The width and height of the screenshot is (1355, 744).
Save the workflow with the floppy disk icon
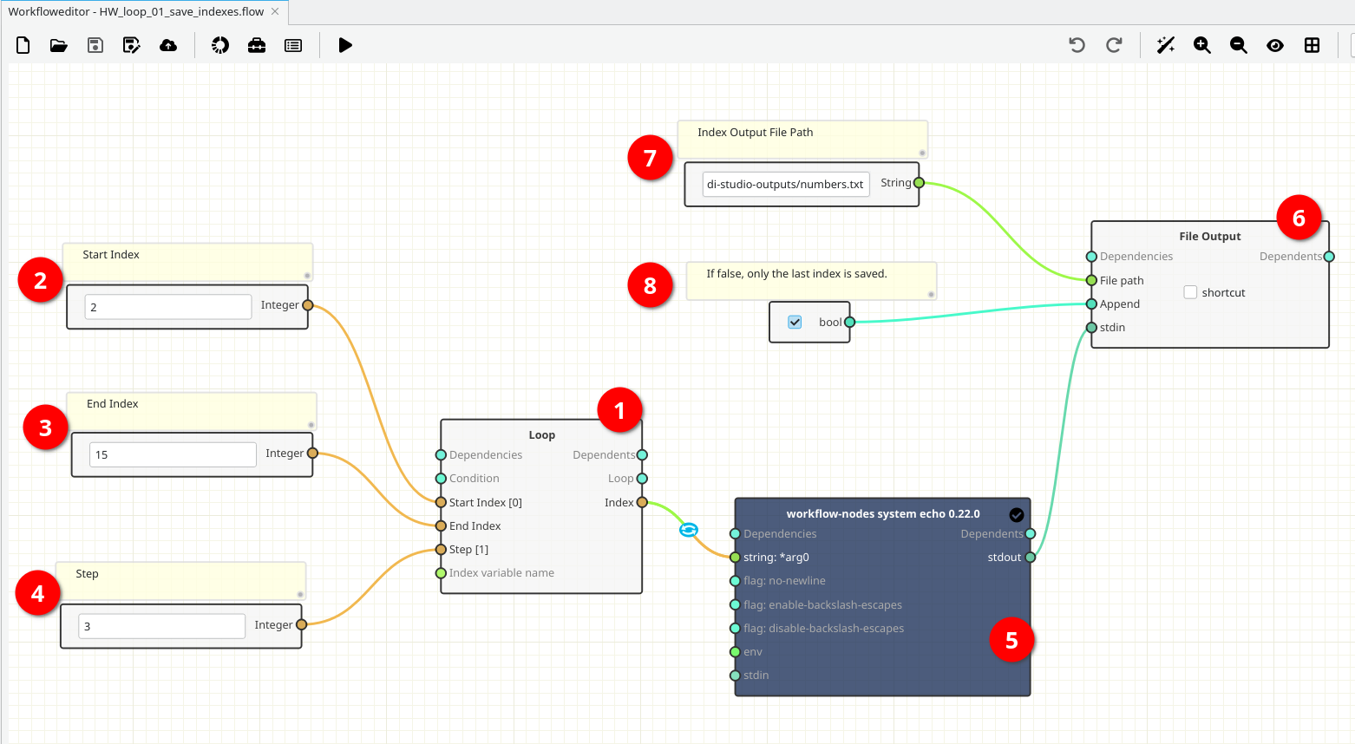pyautogui.click(x=95, y=45)
